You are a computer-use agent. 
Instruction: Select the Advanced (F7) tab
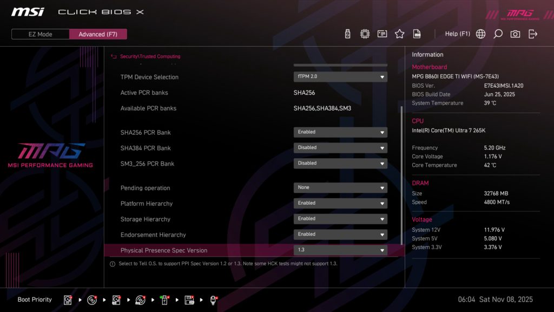tap(98, 34)
